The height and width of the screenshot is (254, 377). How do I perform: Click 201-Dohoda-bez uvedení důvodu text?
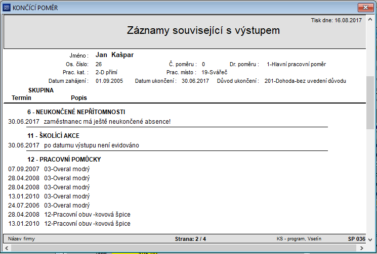(x=305, y=81)
